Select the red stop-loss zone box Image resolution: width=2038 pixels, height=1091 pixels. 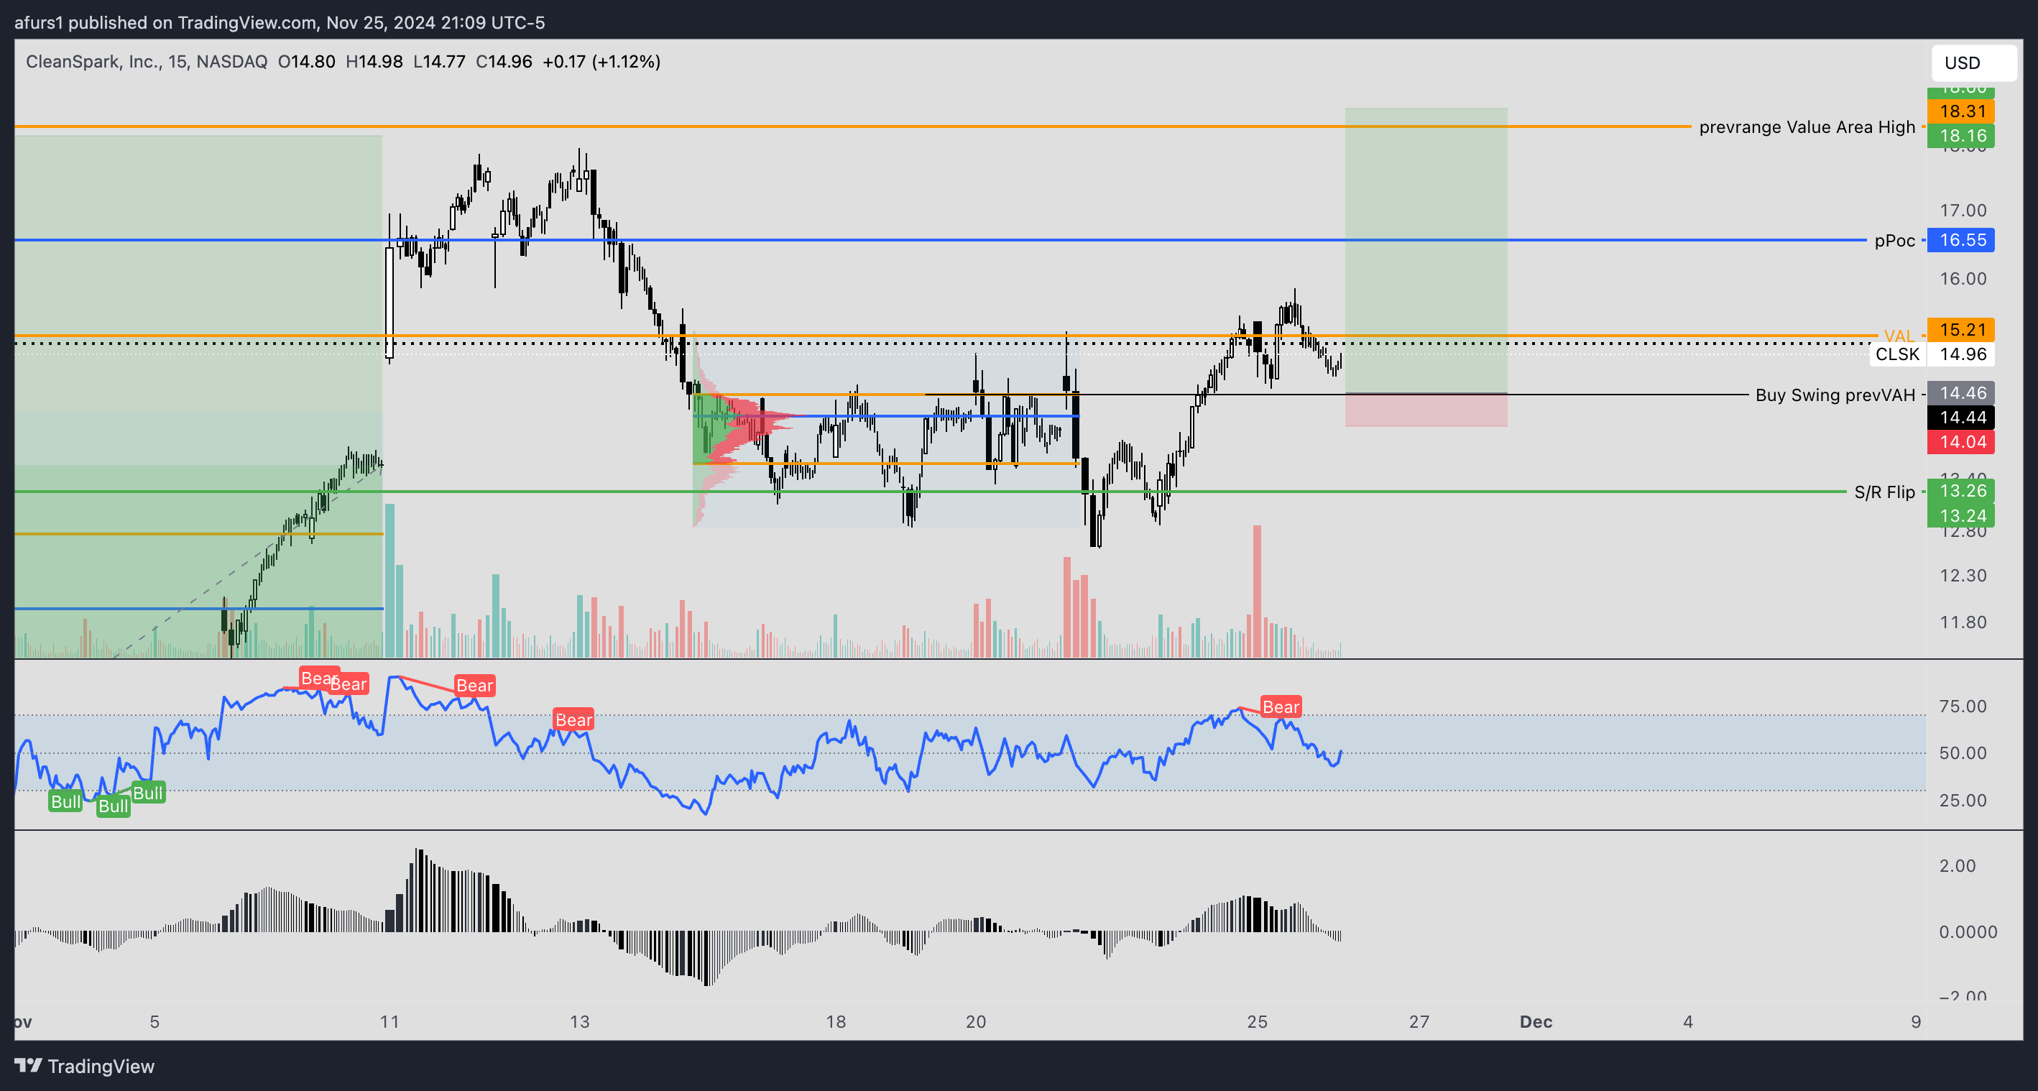pos(1426,410)
